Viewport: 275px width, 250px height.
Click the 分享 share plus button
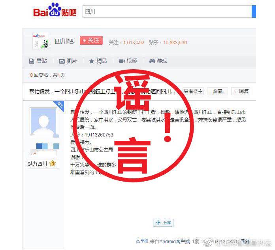click(x=164, y=223)
